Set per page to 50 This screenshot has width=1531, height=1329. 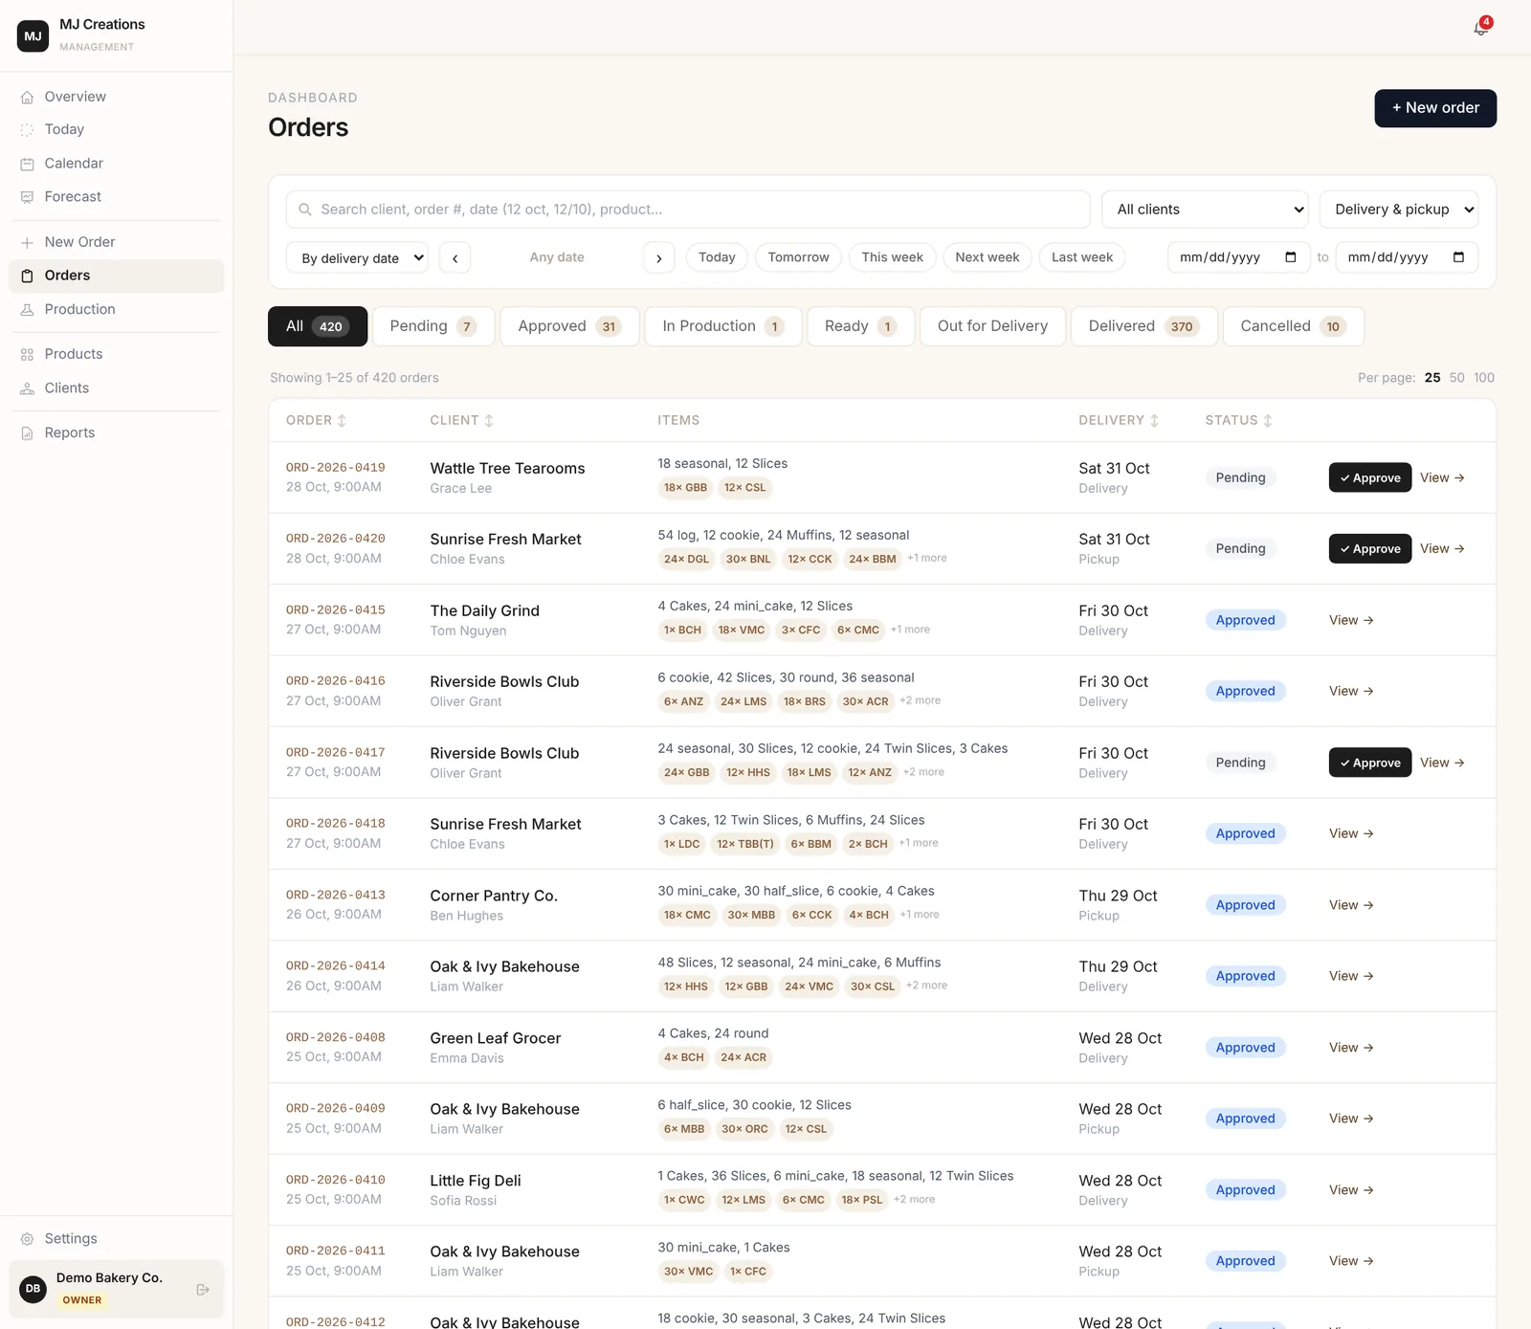point(1456,378)
